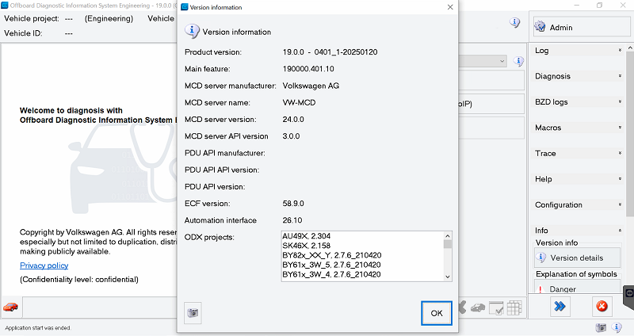Click the right panel scrollbar up arrow
Viewport: 634px width, 336px height.
[630, 48]
